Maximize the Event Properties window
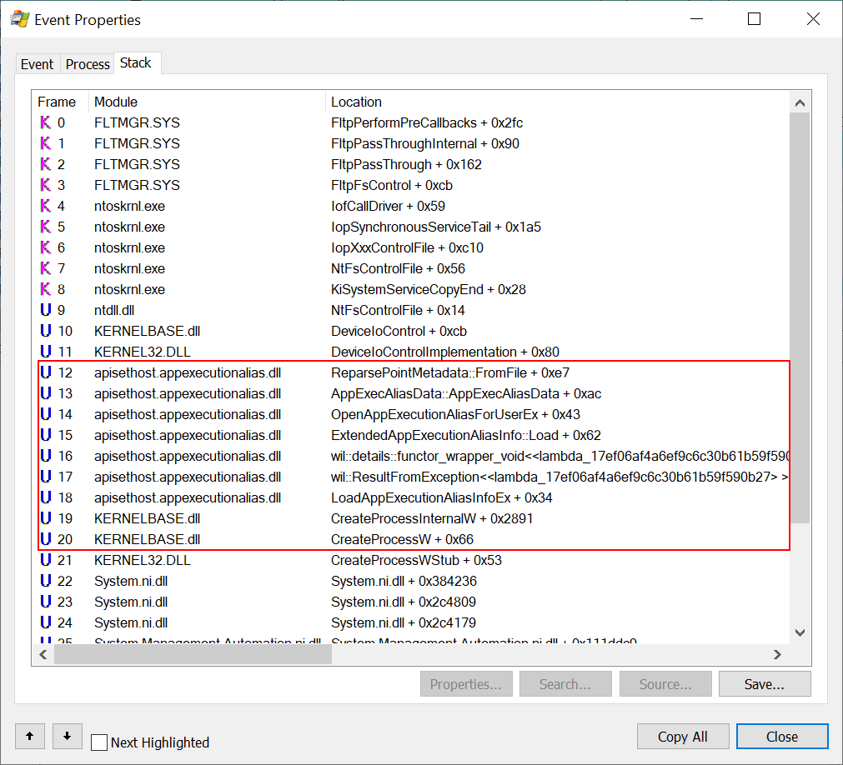Image resolution: width=843 pixels, height=765 pixels. click(x=755, y=19)
